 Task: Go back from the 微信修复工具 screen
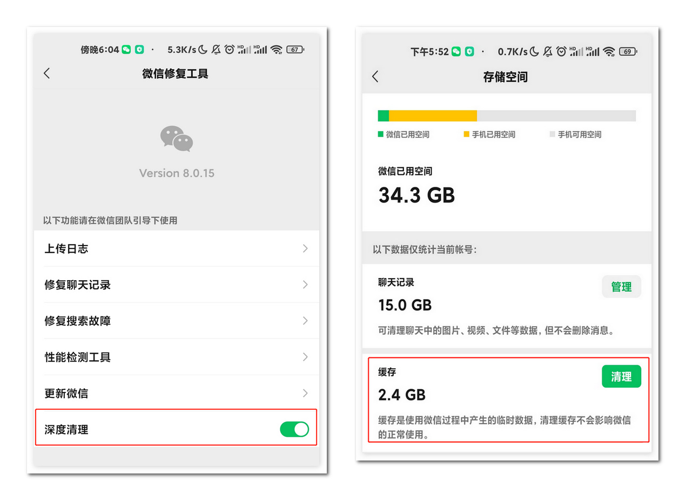tap(47, 73)
